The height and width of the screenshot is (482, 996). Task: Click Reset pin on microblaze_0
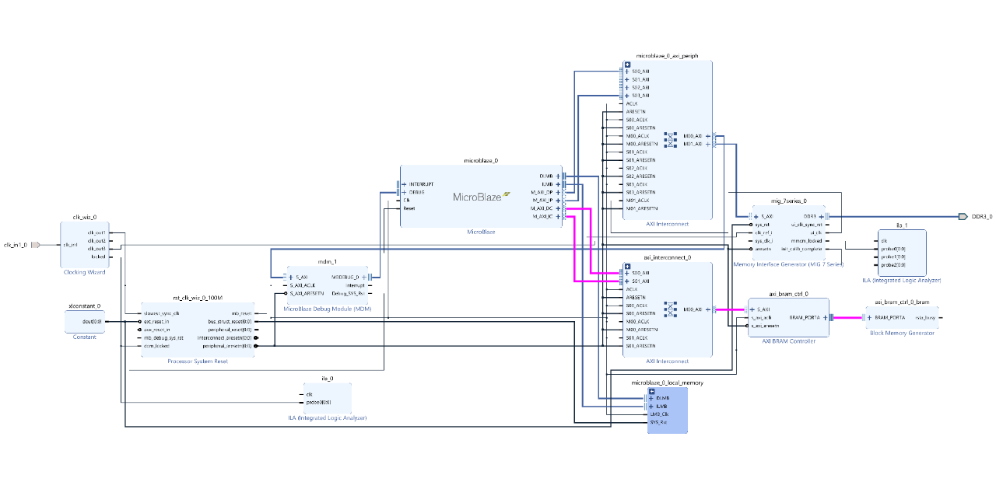click(409, 208)
